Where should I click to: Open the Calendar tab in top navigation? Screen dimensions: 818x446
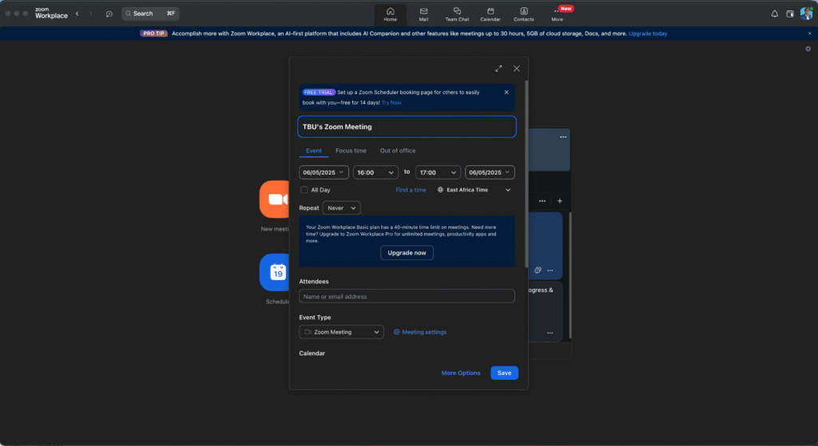tap(490, 14)
